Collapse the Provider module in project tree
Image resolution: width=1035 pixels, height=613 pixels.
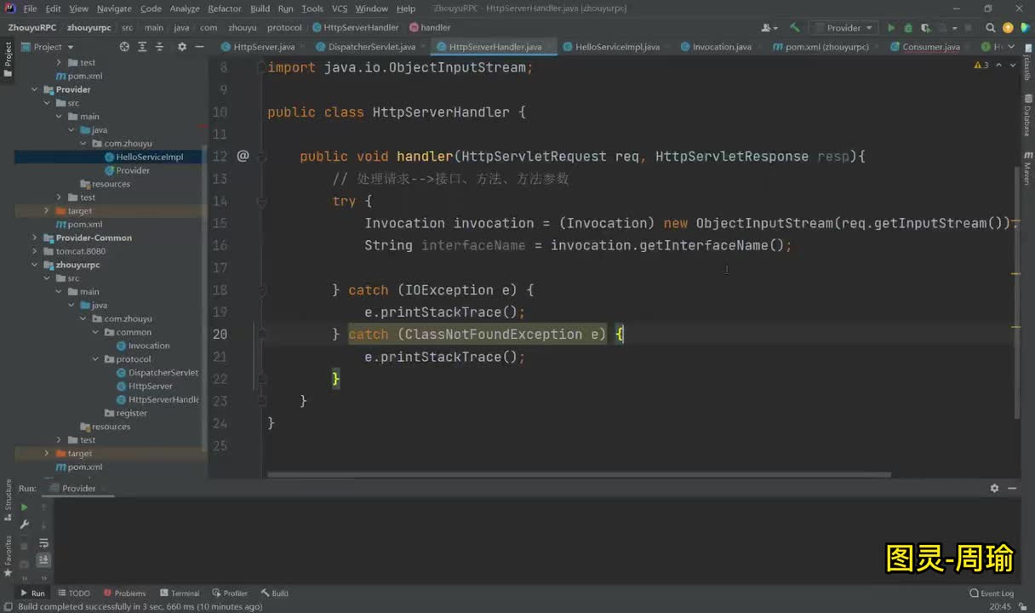pyautogui.click(x=35, y=89)
